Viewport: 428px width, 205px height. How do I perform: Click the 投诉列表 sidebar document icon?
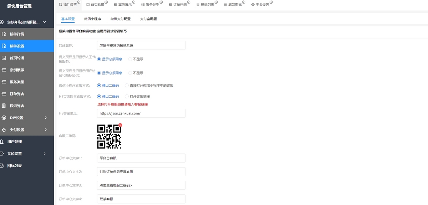click(x=4, y=106)
